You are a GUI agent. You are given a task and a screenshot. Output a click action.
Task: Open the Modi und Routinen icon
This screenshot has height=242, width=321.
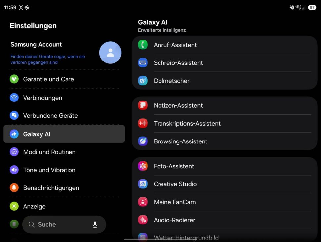(x=14, y=152)
